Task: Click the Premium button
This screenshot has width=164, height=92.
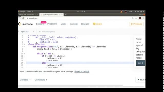Action: click(x=136, y=24)
